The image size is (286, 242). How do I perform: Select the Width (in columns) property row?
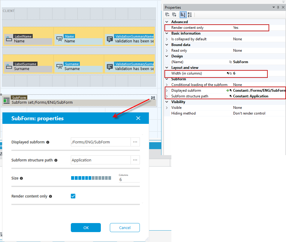click(x=225, y=73)
